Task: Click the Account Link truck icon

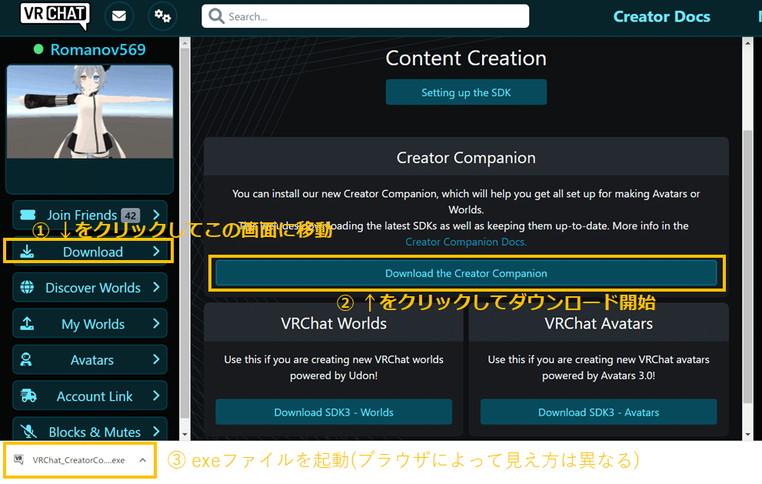Action: coord(28,396)
